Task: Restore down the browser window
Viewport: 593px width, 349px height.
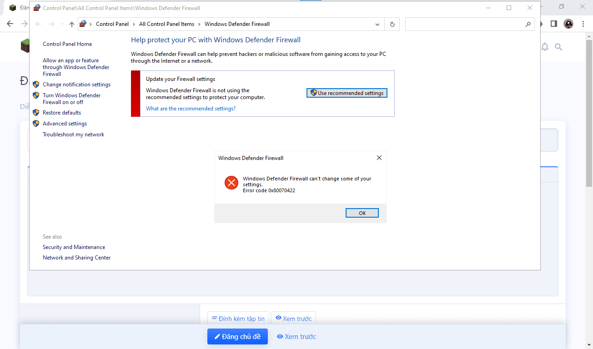Action: (x=562, y=6)
